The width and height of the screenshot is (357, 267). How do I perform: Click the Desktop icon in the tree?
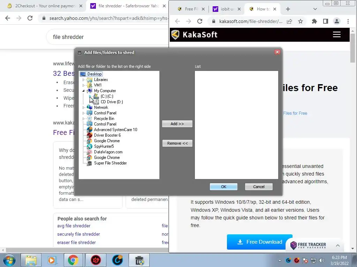coord(83,74)
